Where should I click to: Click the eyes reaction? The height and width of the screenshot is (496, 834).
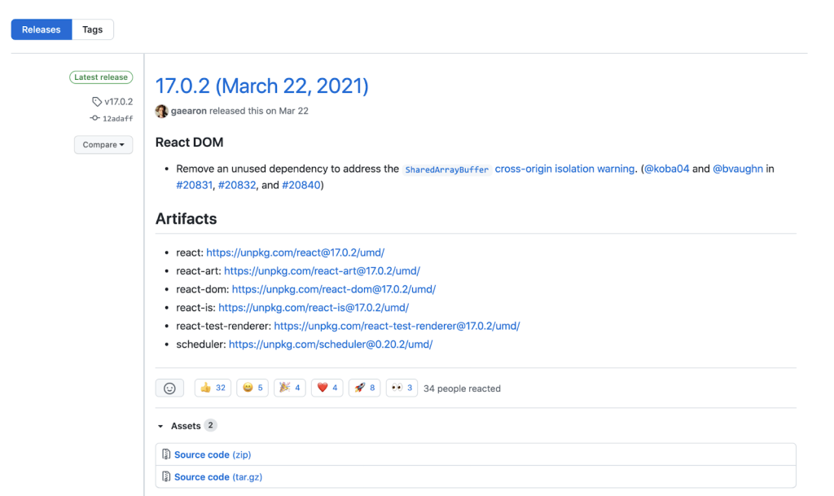402,388
